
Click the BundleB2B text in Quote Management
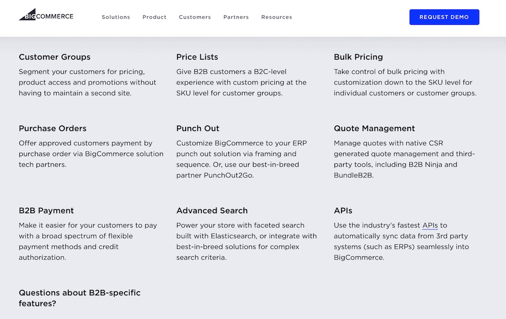(353, 175)
